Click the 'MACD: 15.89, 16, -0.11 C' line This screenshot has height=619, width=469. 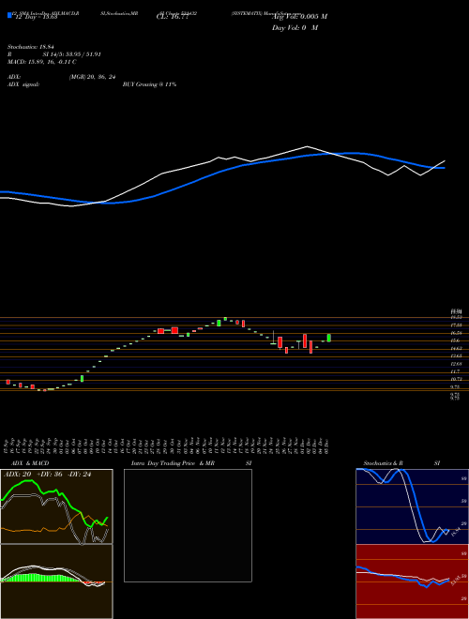click(42, 62)
